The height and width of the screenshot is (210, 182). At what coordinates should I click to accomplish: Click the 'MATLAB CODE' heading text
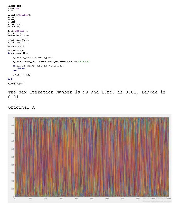click(x=15, y=6)
